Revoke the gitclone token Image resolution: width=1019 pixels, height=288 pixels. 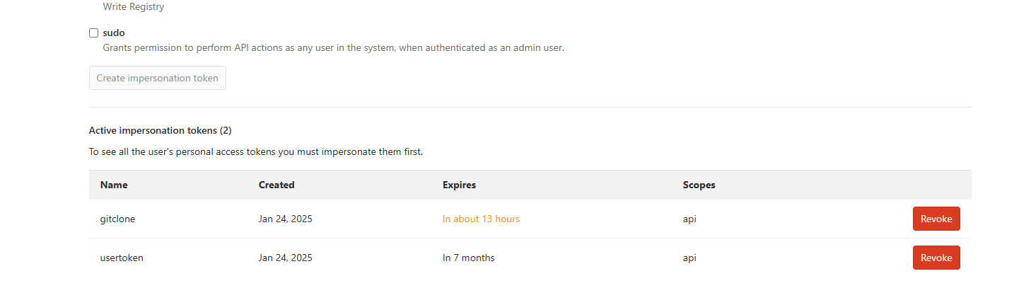pyautogui.click(x=936, y=219)
